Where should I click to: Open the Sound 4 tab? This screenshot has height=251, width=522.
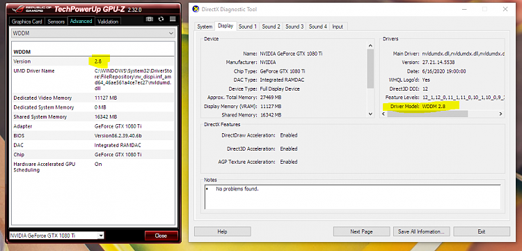tap(318, 26)
